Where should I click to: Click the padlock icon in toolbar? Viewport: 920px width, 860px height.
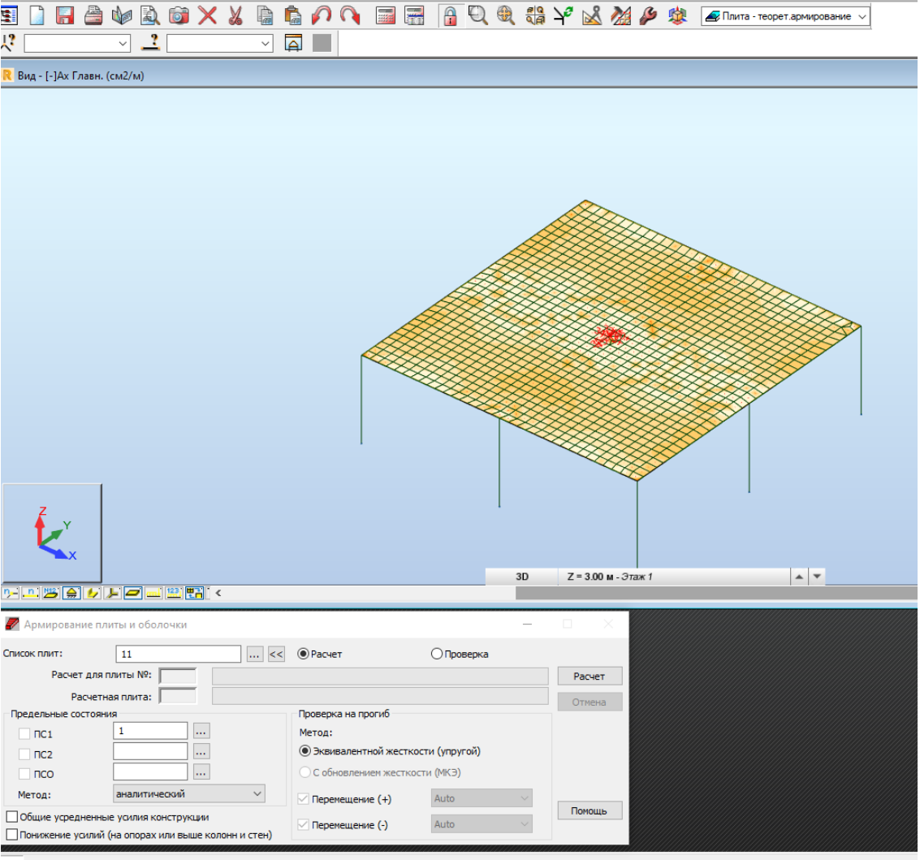pos(450,15)
